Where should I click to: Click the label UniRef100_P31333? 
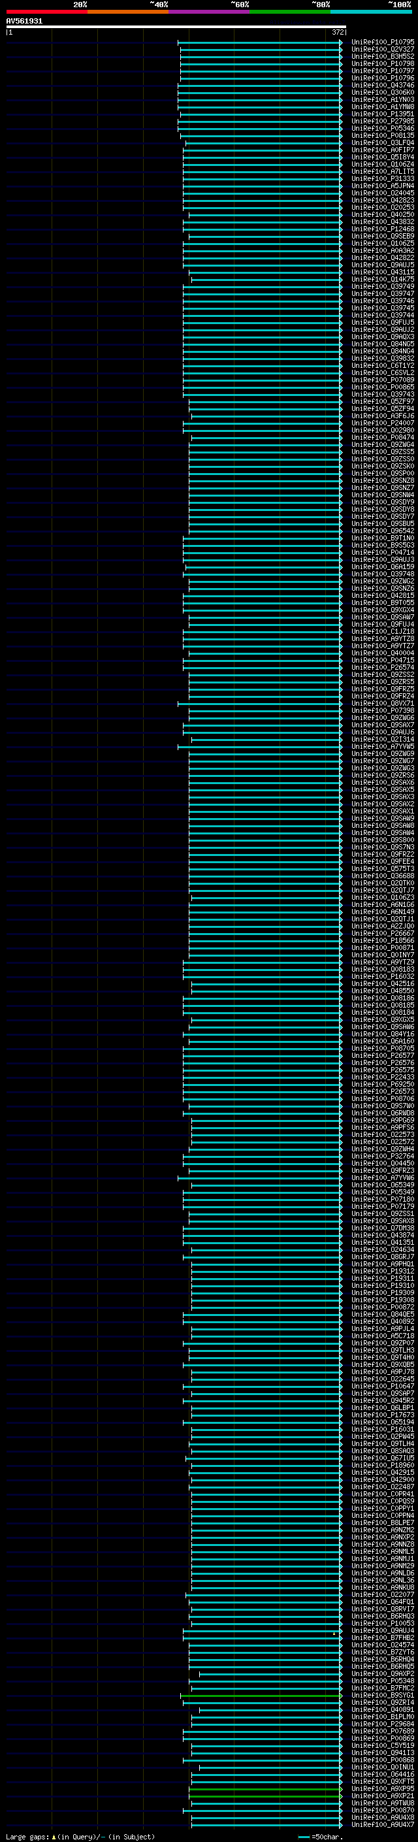pyautogui.click(x=382, y=179)
